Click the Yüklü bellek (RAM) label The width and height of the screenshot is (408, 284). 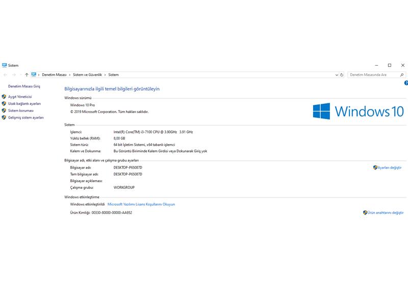[85, 138]
